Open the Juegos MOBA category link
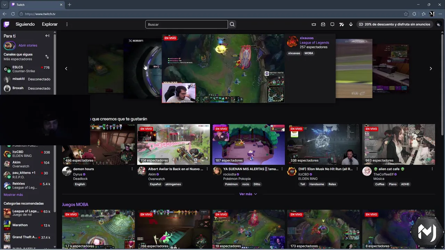Viewport: 445px width, 250px height. (x=75, y=205)
